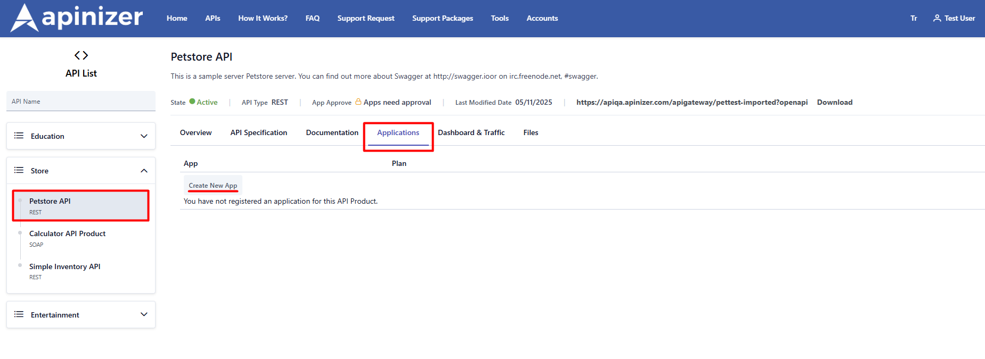Download the OpenAPI specification
This screenshot has width=985, height=359.
834,102
